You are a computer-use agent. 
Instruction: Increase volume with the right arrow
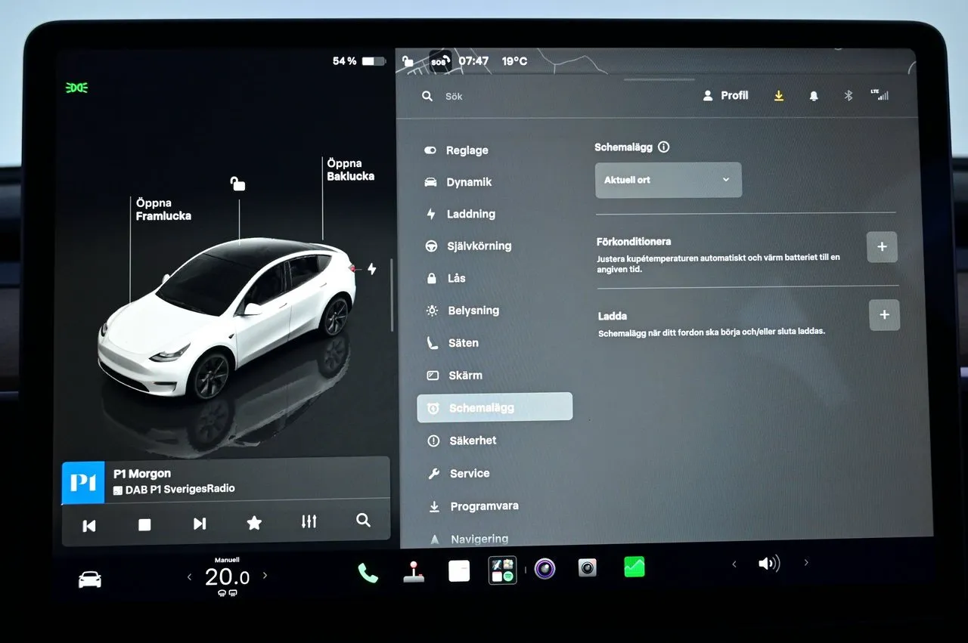[x=806, y=562]
